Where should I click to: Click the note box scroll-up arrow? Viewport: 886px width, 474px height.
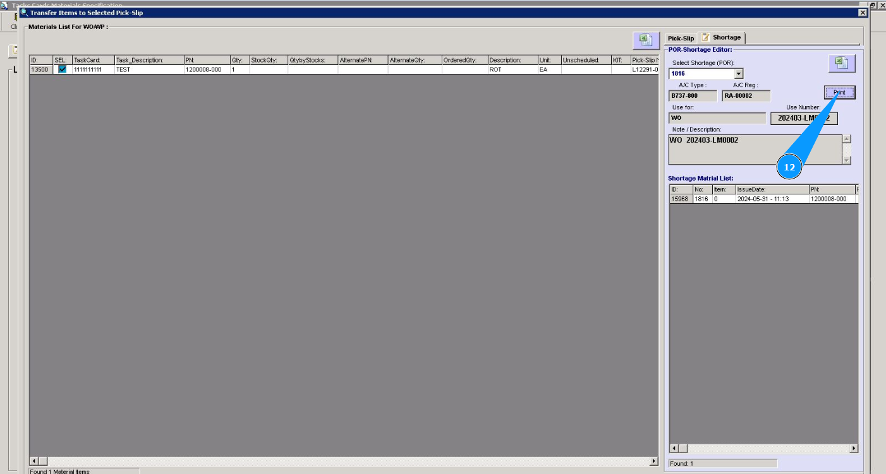[847, 139]
